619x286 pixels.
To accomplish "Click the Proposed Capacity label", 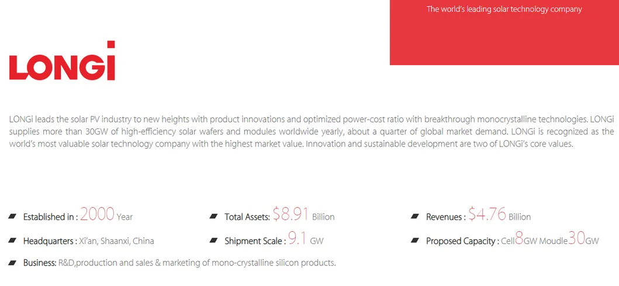I will click(462, 241).
